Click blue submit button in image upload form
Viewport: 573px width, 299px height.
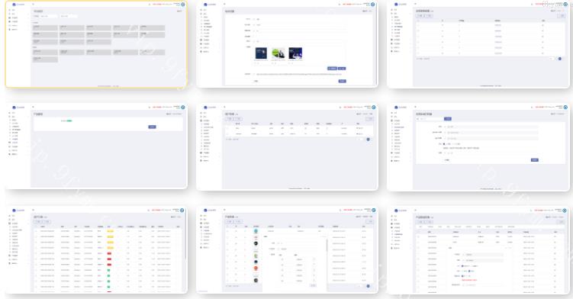tap(342, 81)
